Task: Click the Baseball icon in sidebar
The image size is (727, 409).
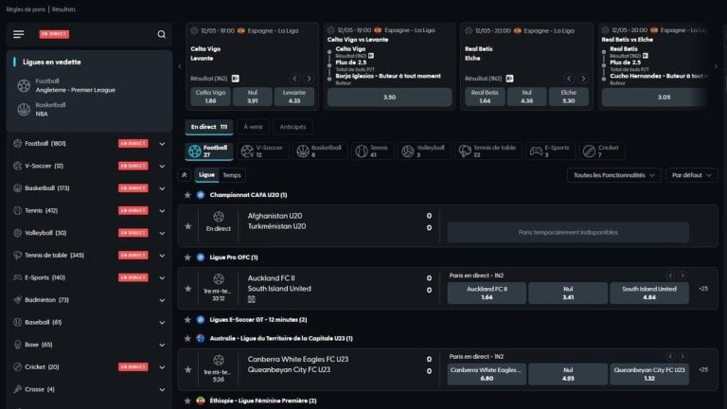Action: [18, 322]
